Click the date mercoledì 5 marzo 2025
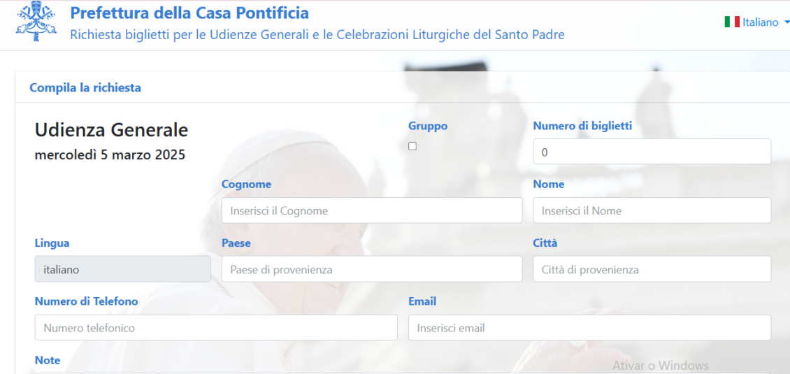 (x=110, y=154)
